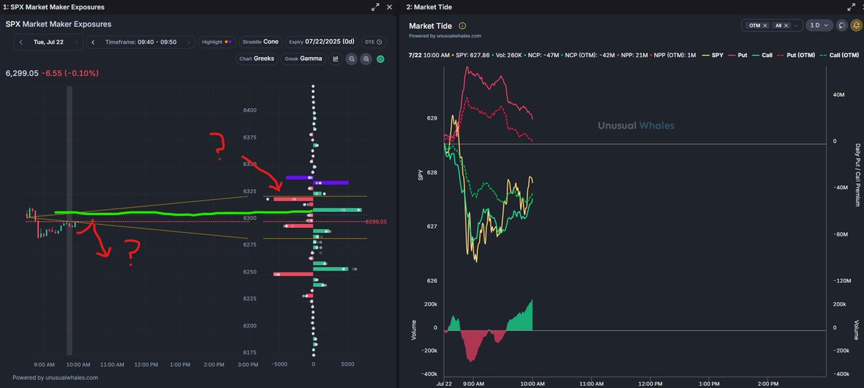The image size is (864, 388).
Task: Click "Powered by unusualwhales.com" below exposures chart
Action: click(x=55, y=377)
